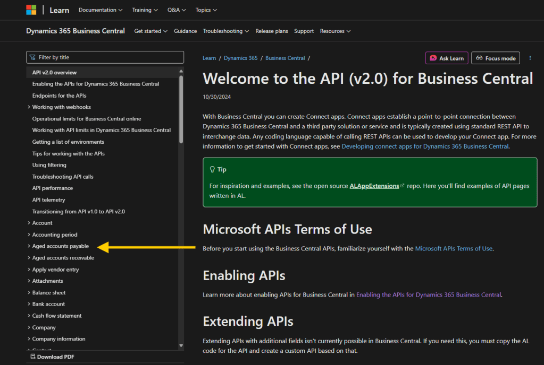Click the Ask Learn button
The image size is (544, 365).
tap(447, 58)
